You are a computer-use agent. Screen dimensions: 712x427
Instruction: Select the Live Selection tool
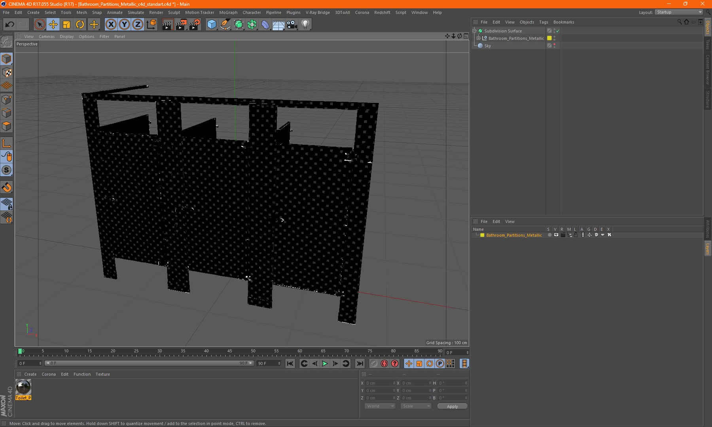click(39, 25)
